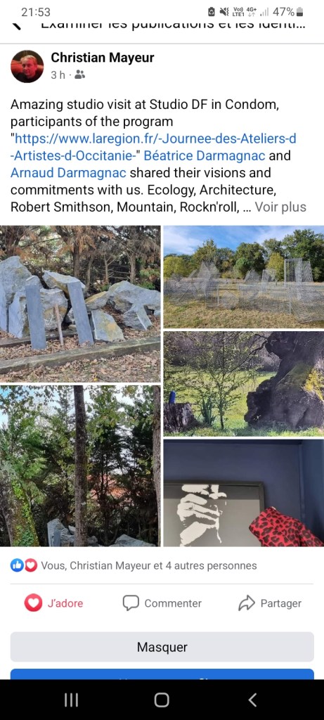Expand post text with Voir plus

pyautogui.click(x=280, y=207)
